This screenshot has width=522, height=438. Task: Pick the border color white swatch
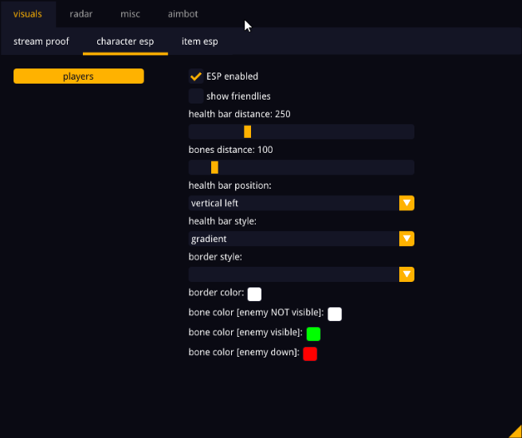(x=254, y=294)
